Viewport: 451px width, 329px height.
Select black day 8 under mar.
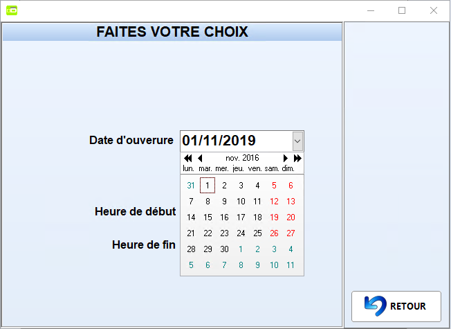pos(208,202)
